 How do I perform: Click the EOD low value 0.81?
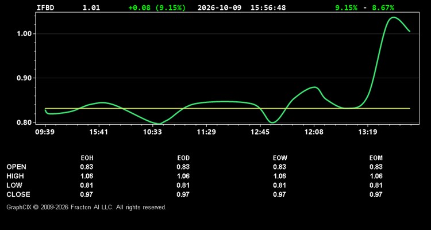tap(183, 185)
